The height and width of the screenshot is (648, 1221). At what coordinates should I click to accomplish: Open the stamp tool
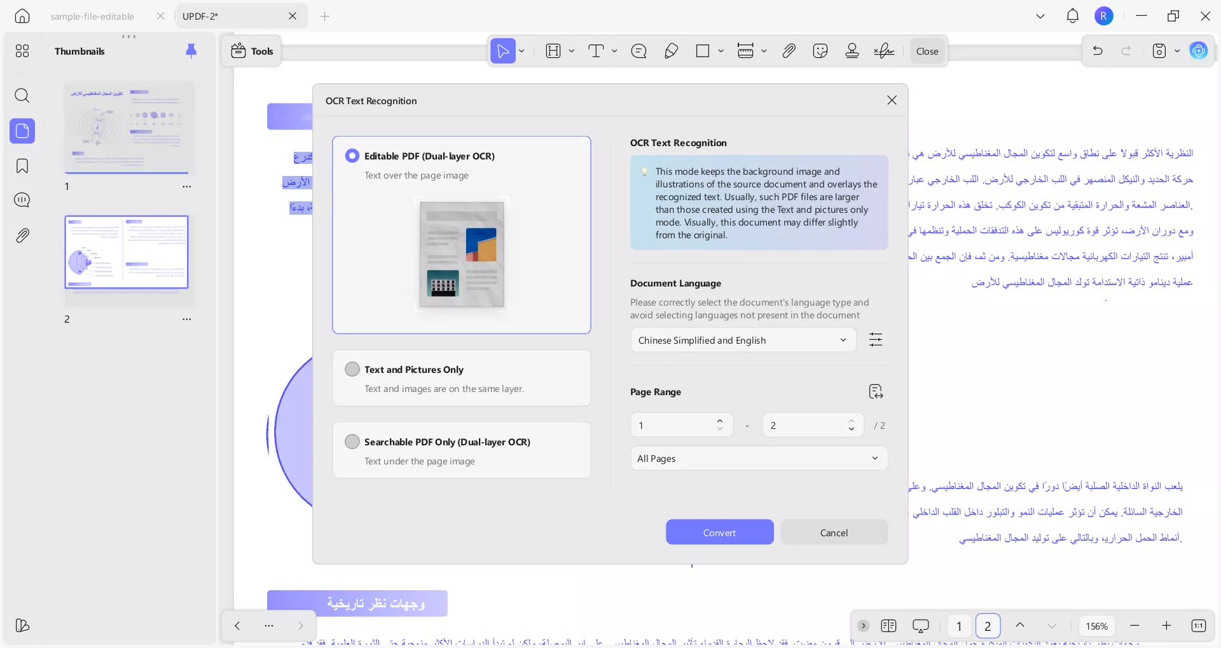pos(852,51)
